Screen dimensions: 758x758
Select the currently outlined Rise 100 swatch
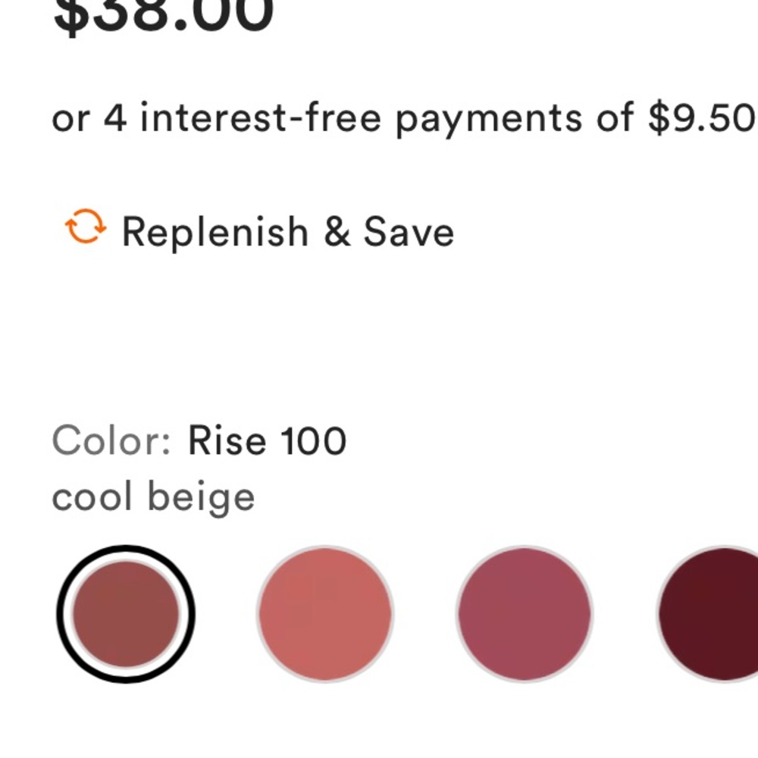tap(126, 614)
